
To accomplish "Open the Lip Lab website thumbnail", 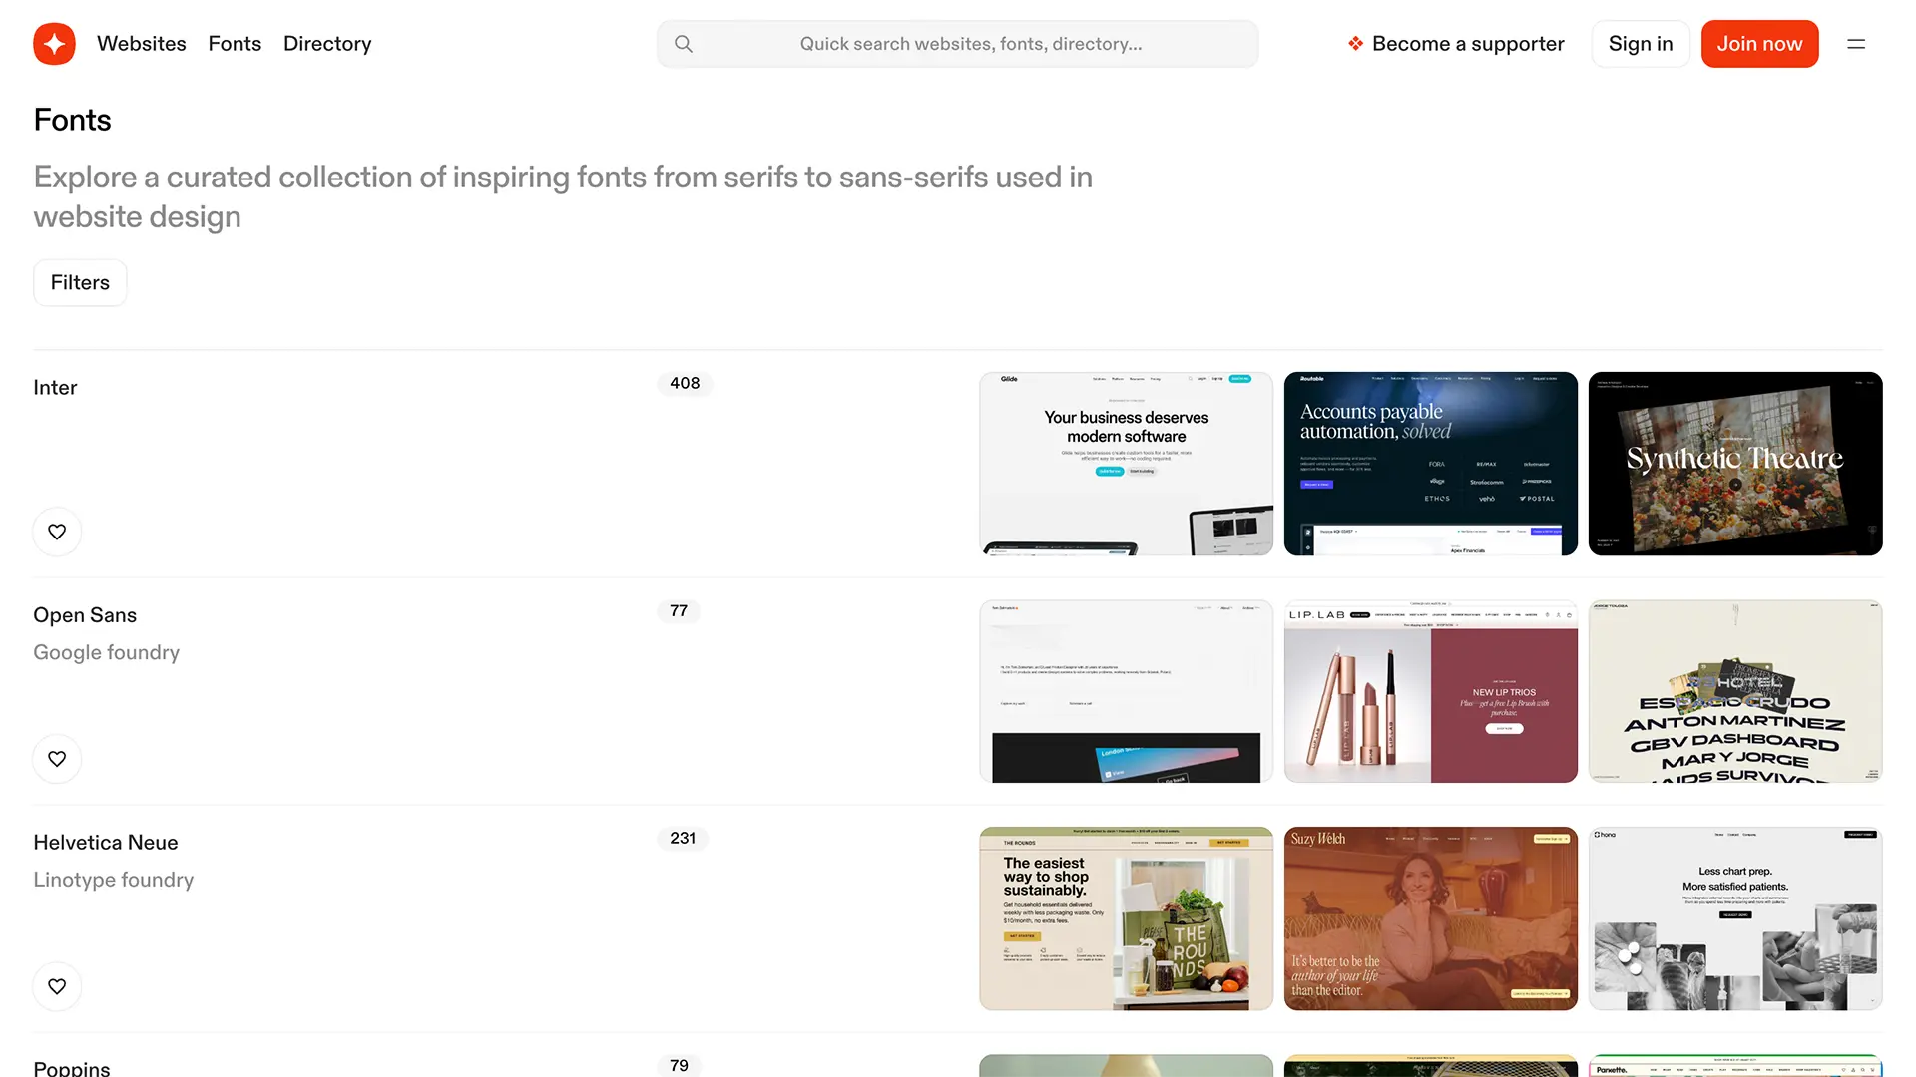I will pyautogui.click(x=1430, y=691).
